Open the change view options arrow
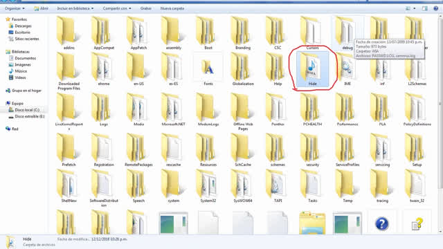The image size is (443, 249). point(415,8)
